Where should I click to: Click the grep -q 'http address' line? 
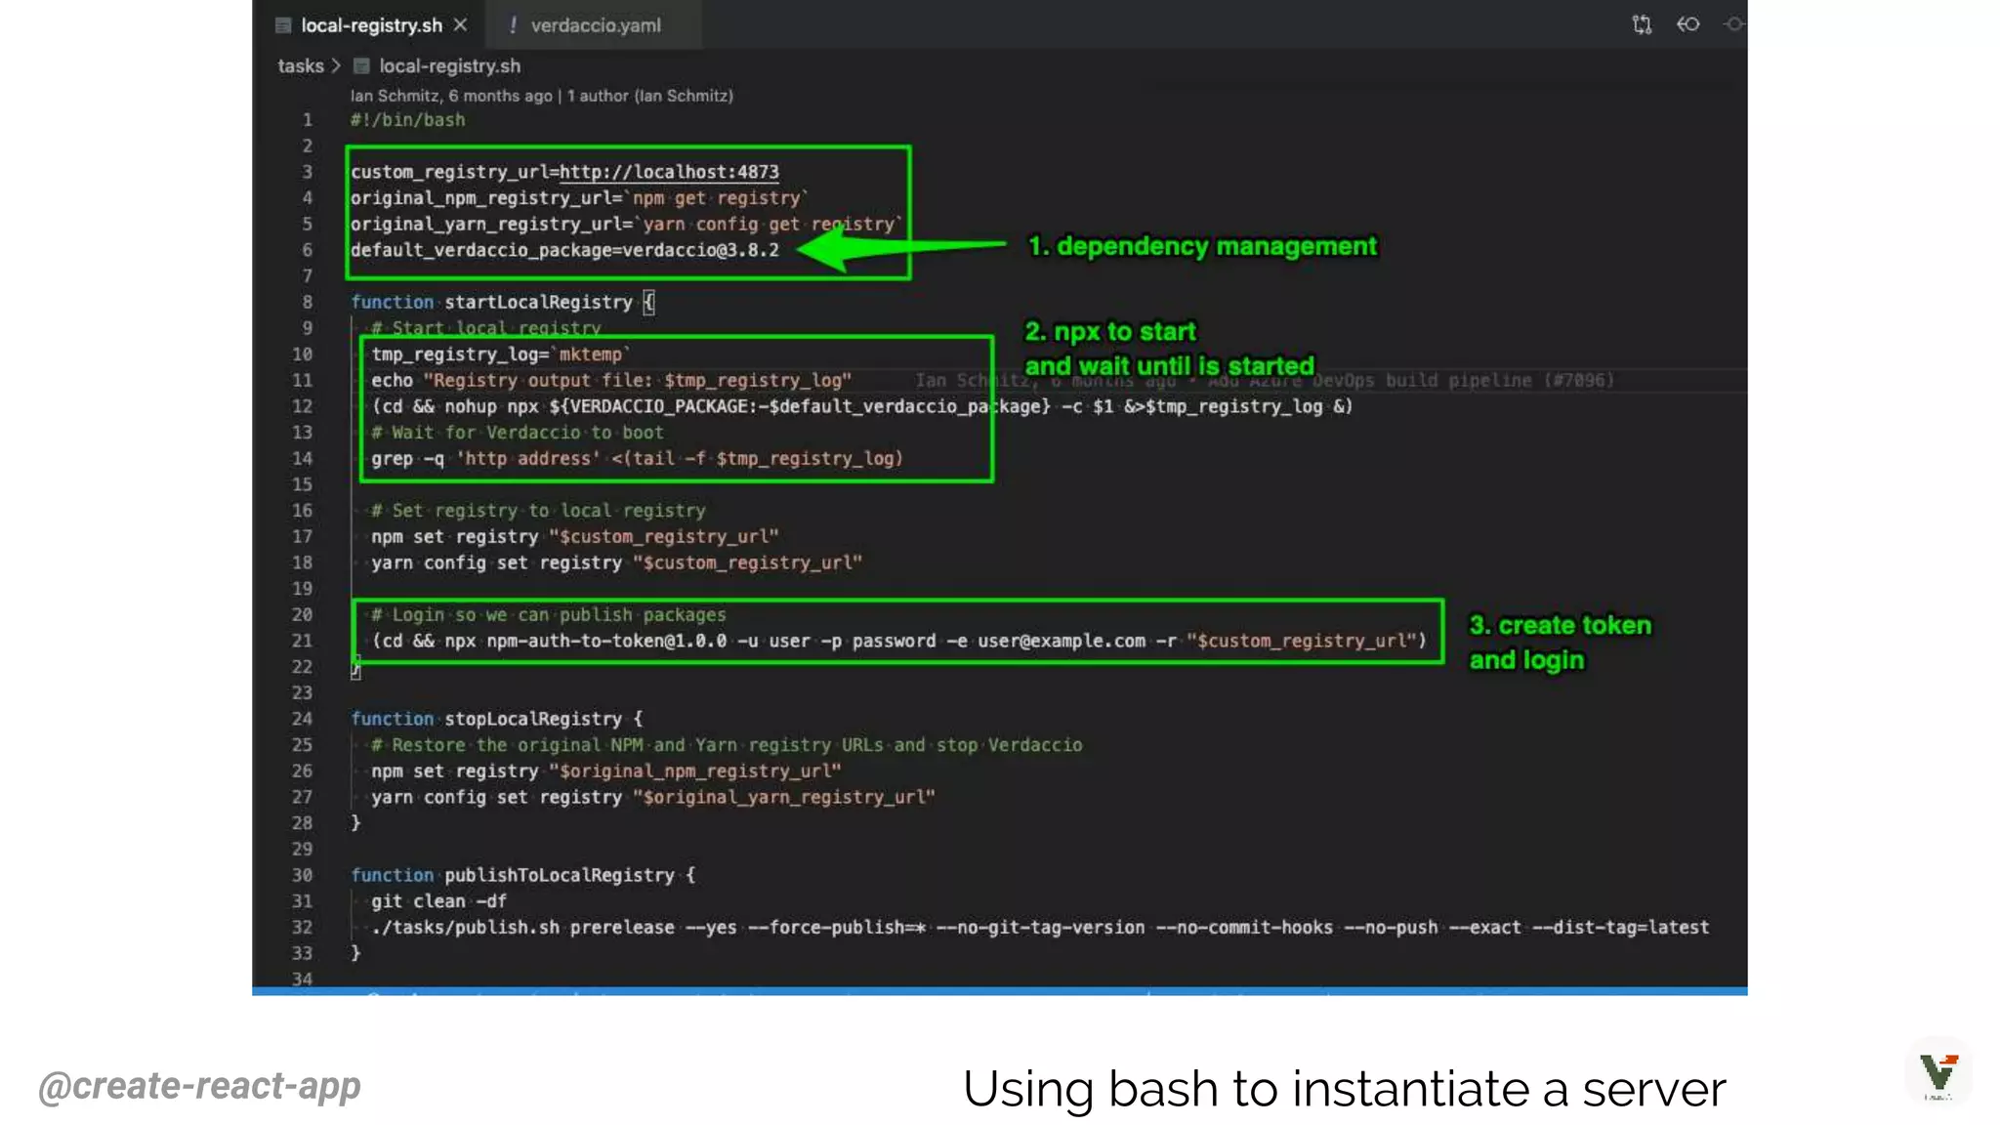click(x=637, y=459)
